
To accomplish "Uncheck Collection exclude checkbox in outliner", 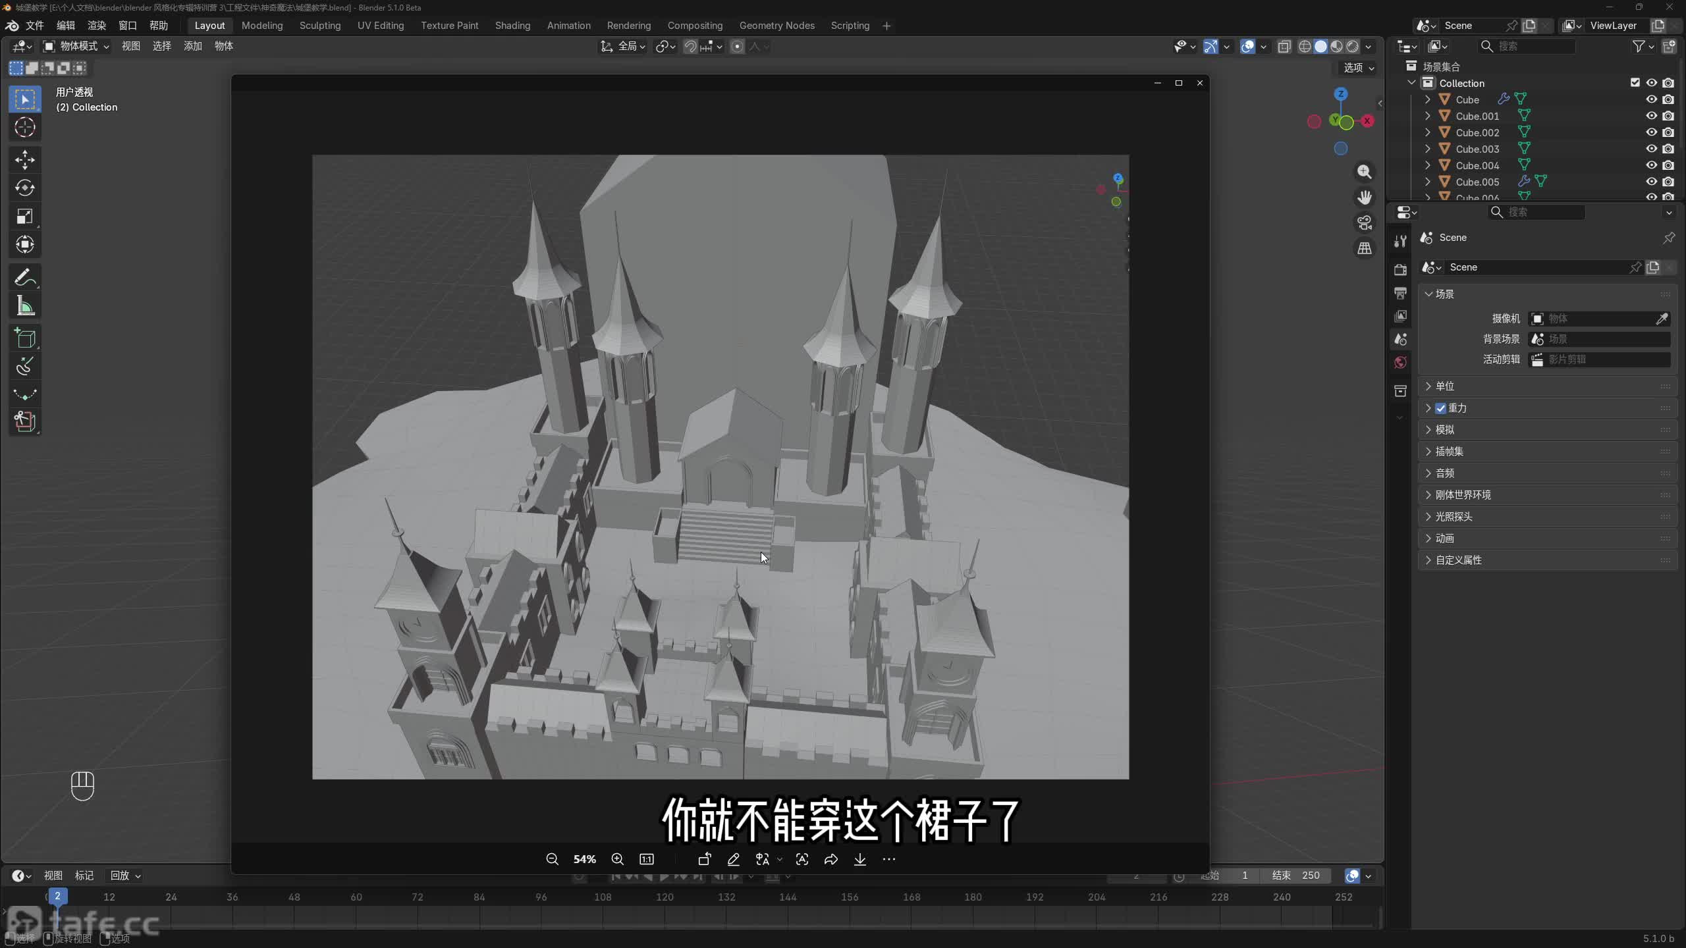I will [1635, 83].
